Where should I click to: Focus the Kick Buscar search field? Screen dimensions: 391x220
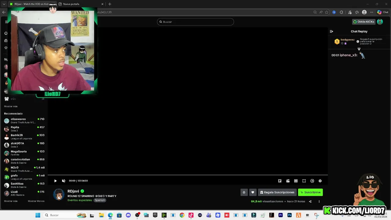[195, 22]
